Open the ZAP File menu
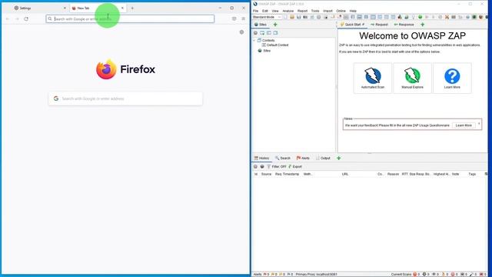The image size is (492, 277). 256,11
